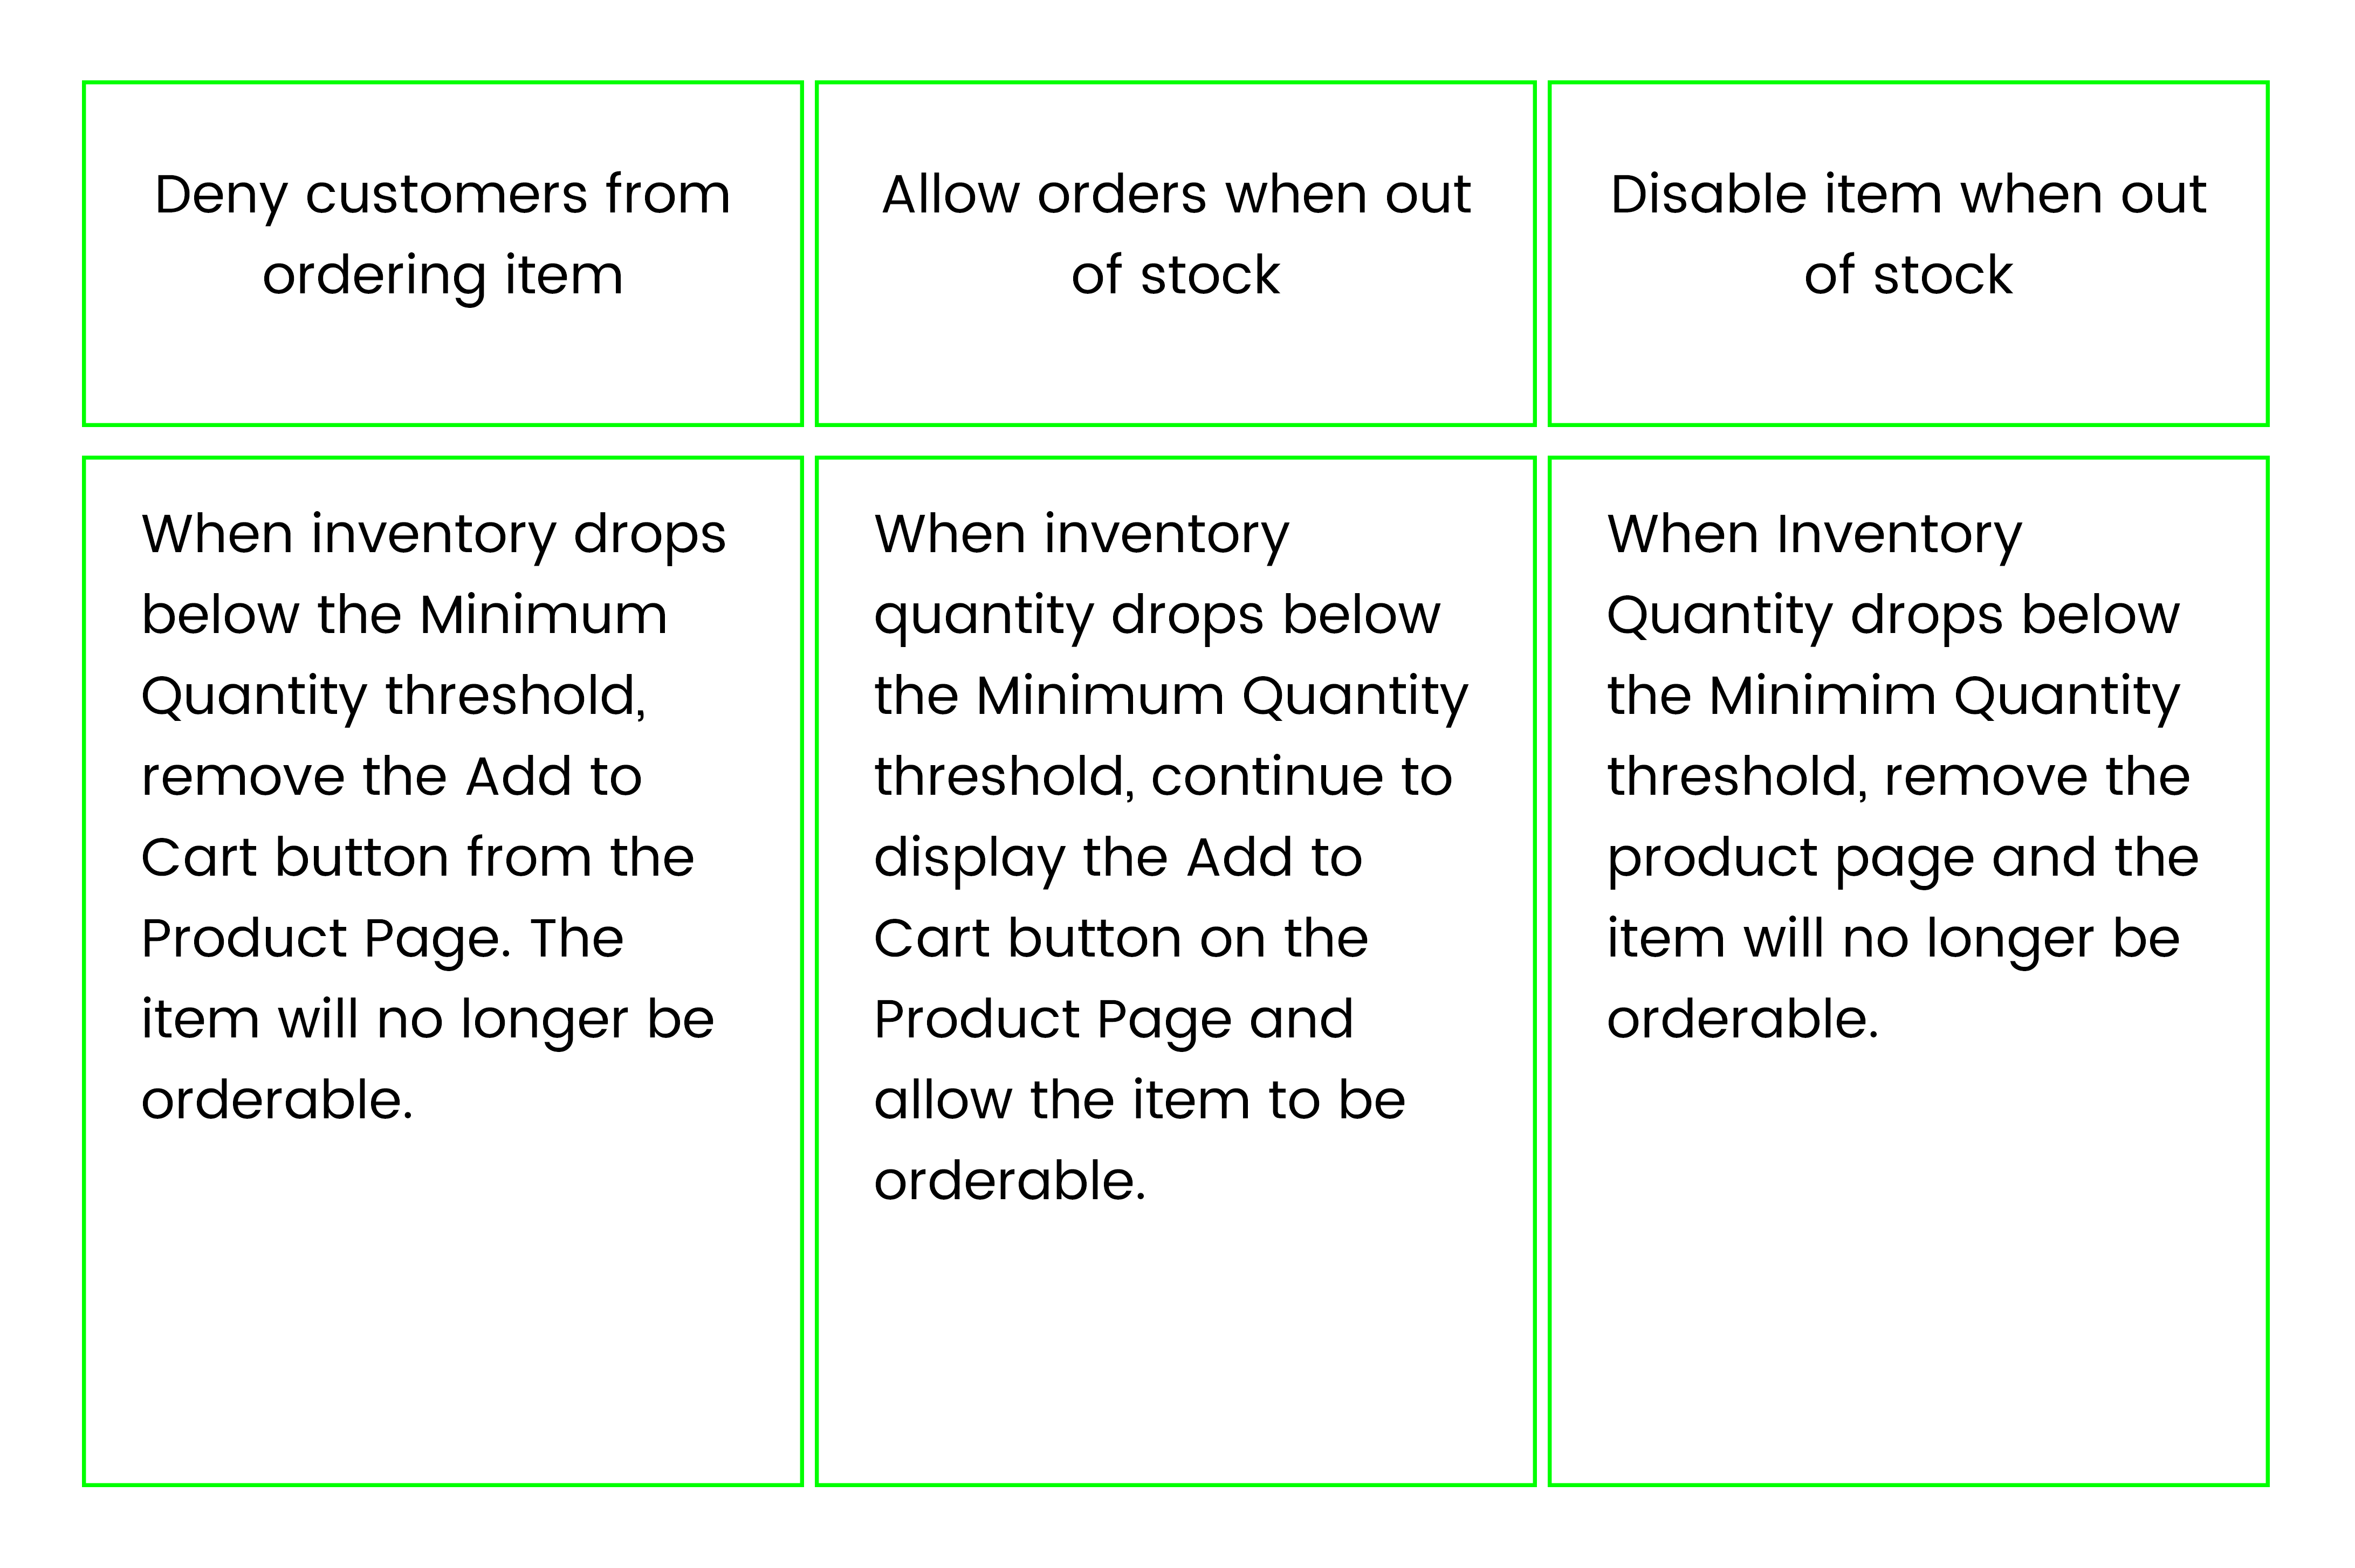Click the "Allow orders when out of stock" heading
Screen dimensions: 2355x1568
1175,234
